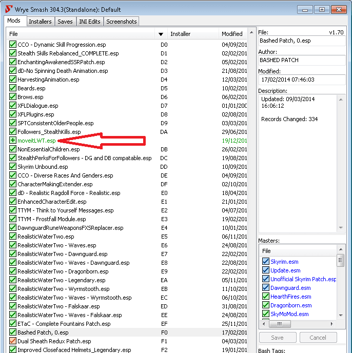This screenshot has height=353, width=352.
Task: Toggle the Update.esm master checkbox
Action: point(266,270)
